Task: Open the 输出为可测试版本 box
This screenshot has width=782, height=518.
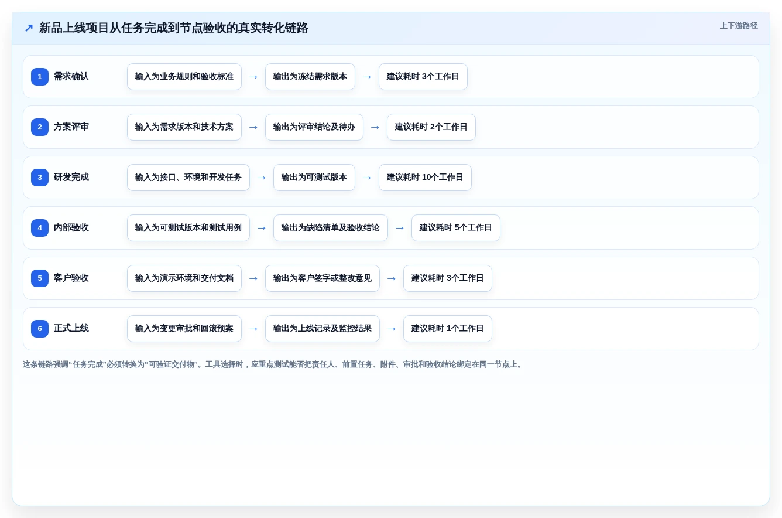Action: tap(314, 178)
